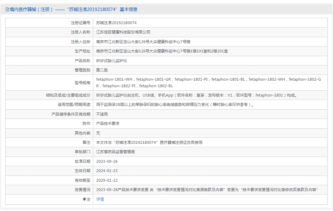Click the 生产地址 row label
333x211 pixels.
83,51
